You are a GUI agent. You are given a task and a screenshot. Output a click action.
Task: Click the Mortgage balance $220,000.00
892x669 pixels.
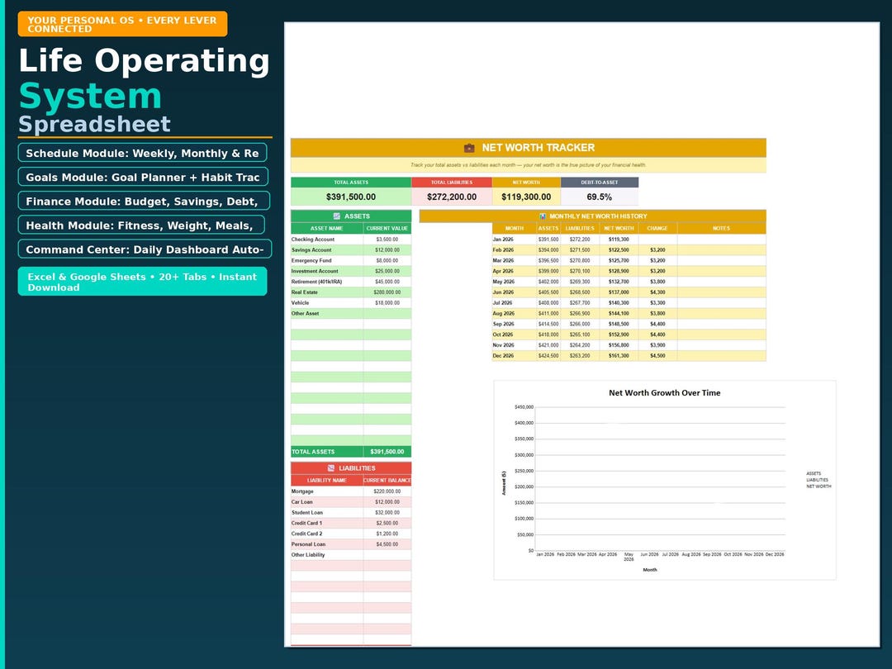click(387, 491)
